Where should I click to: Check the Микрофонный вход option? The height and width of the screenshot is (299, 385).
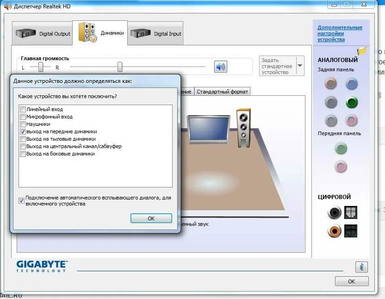pos(23,117)
